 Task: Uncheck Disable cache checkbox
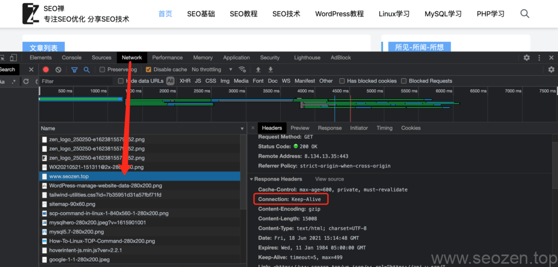pyautogui.click(x=148, y=70)
